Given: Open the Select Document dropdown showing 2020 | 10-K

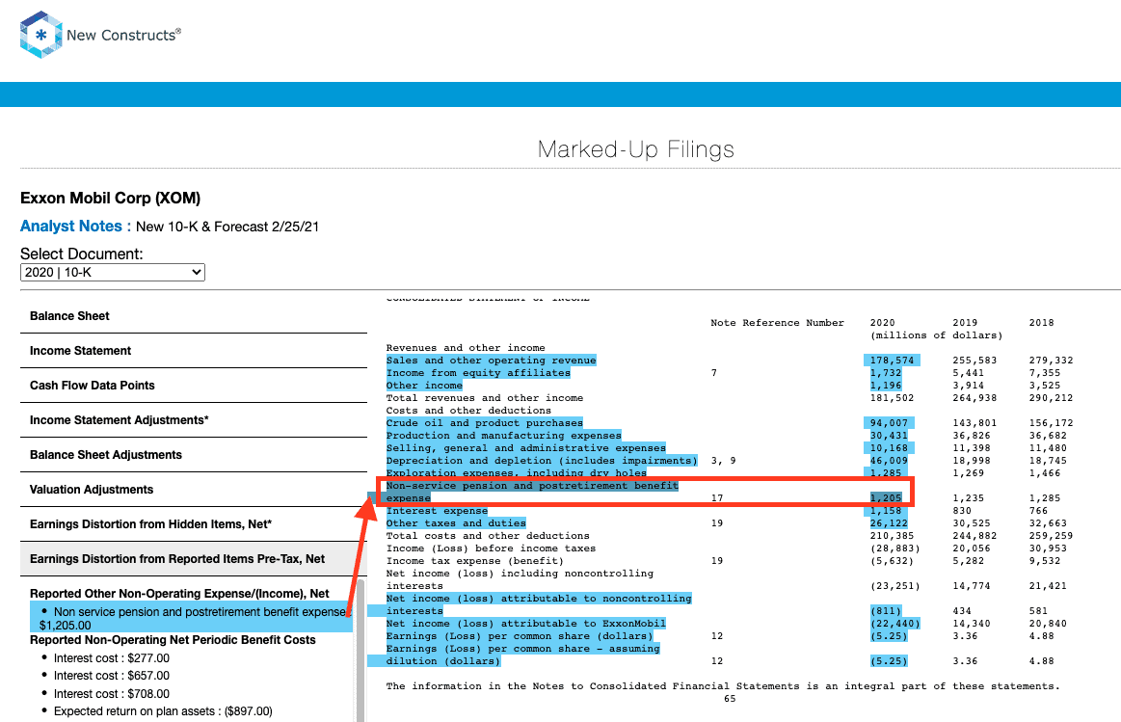Looking at the screenshot, I should 112,273.
